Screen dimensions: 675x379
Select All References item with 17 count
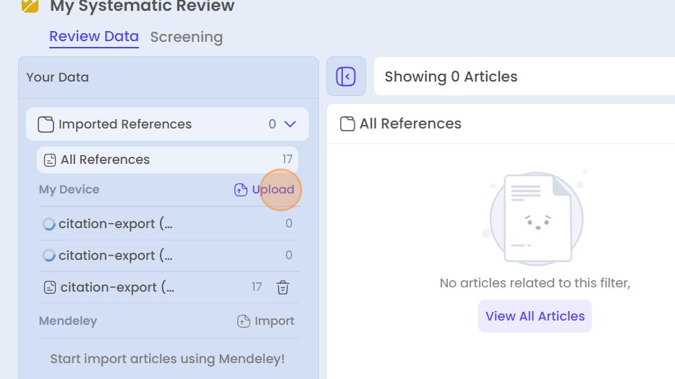pos(167,160)
